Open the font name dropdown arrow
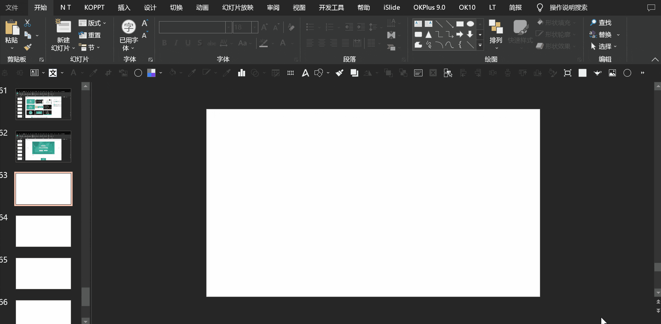Image resolution: width=661 pixels, height=324 pixels. tap(229, 27)
